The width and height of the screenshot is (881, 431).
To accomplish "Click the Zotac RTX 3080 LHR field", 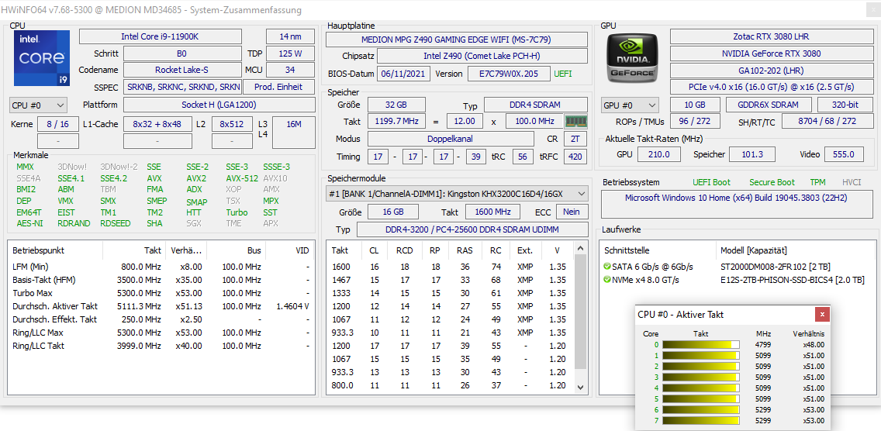I will tap(771, 36).
